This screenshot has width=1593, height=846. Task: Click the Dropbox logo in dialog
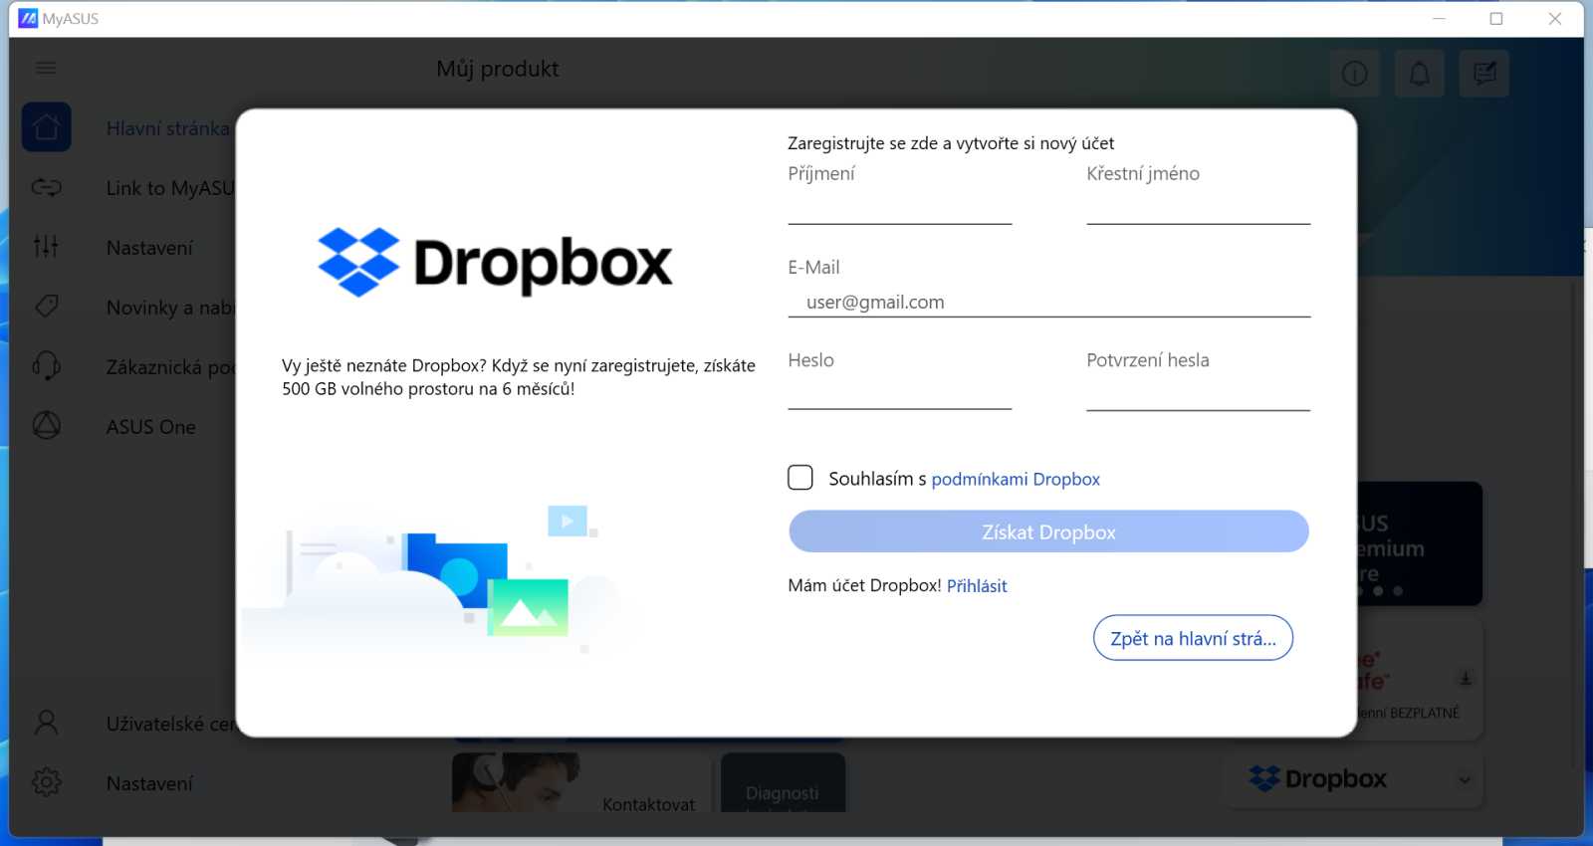495,263
